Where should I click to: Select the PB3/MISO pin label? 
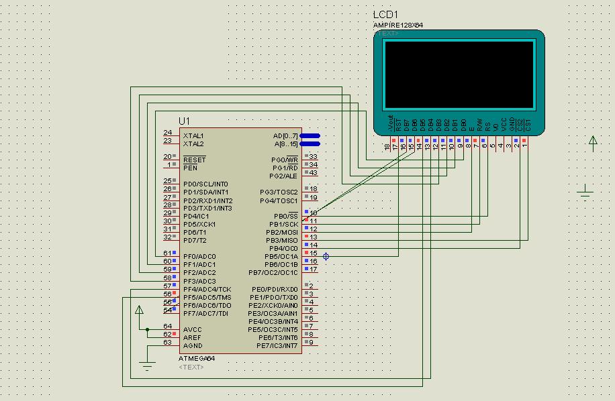[281, 241]
